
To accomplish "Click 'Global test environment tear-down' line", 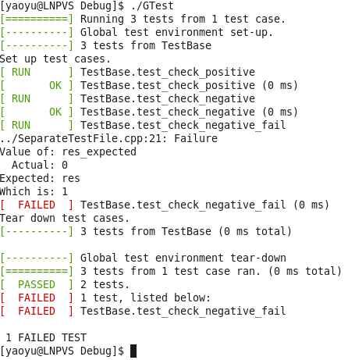I will 183,258.
